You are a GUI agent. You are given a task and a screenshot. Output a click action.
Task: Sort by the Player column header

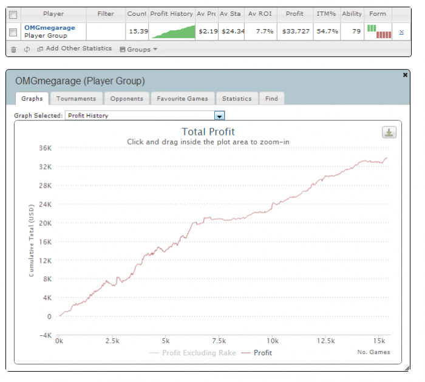coord(53,14)
